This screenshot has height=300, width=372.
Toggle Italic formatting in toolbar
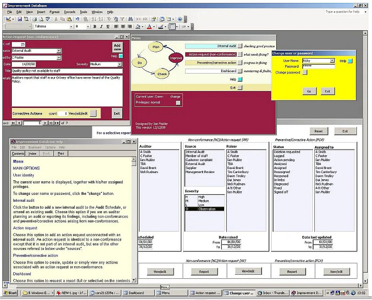101,27
